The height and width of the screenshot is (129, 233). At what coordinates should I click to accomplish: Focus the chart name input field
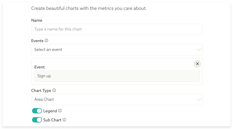click(117, 29)
